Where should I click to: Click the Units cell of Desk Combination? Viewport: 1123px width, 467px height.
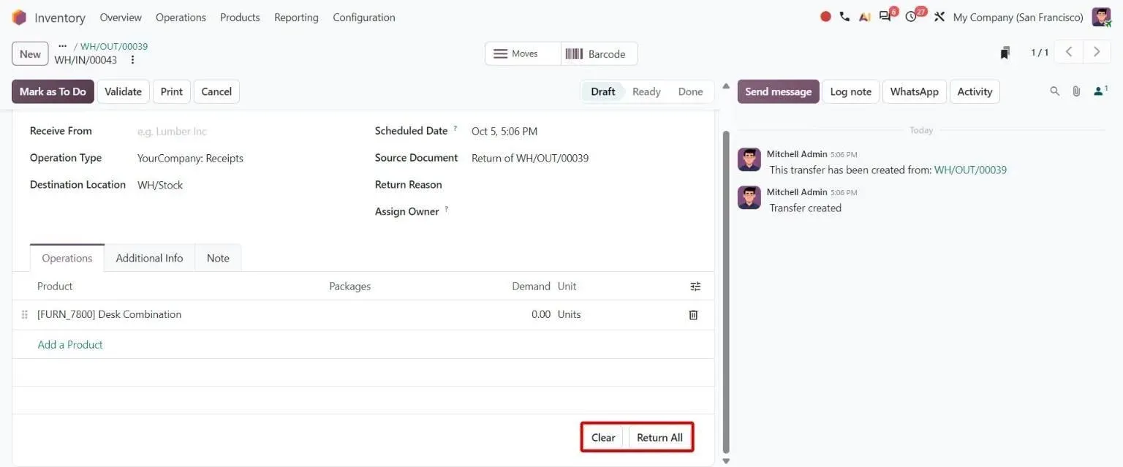coord(569,314)
